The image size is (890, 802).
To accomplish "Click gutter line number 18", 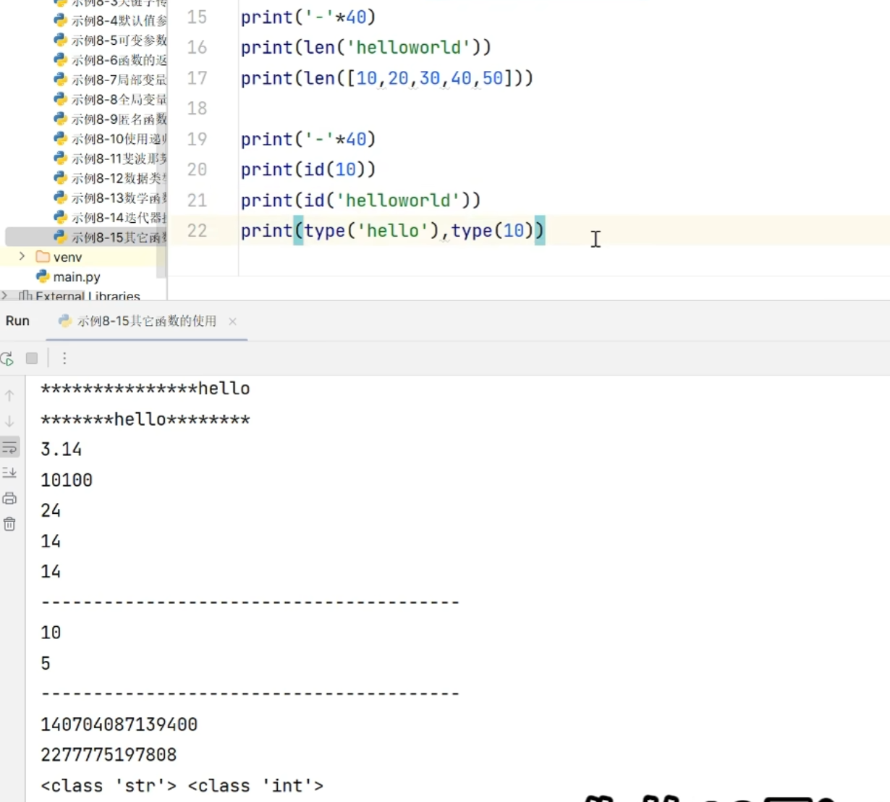I will tap(197, 108).
